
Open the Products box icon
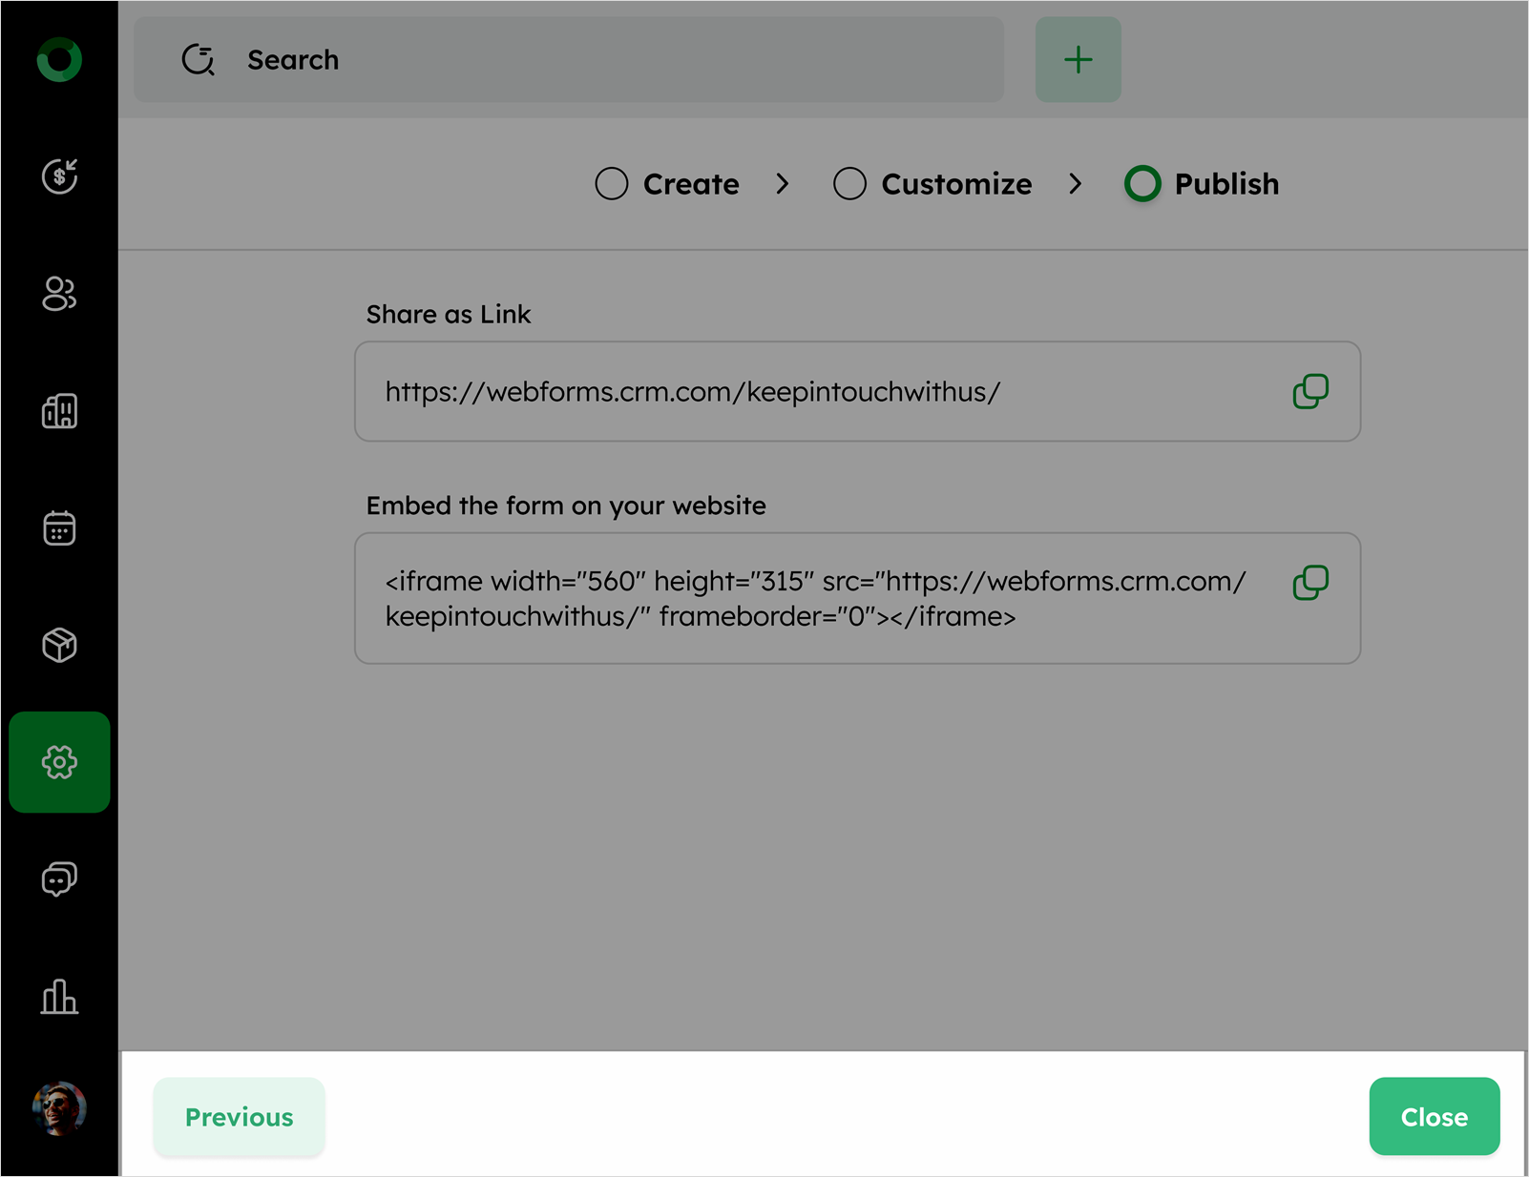pyautogui.click(x=59, y=646)
